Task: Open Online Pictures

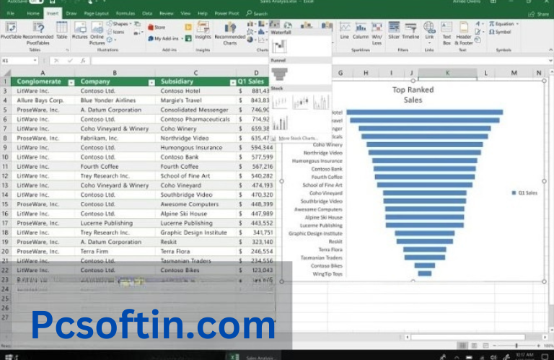Action: [97, 34]
